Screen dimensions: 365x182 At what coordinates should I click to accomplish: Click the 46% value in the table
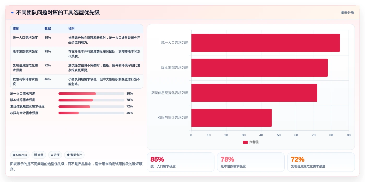[x=48, y=79]
